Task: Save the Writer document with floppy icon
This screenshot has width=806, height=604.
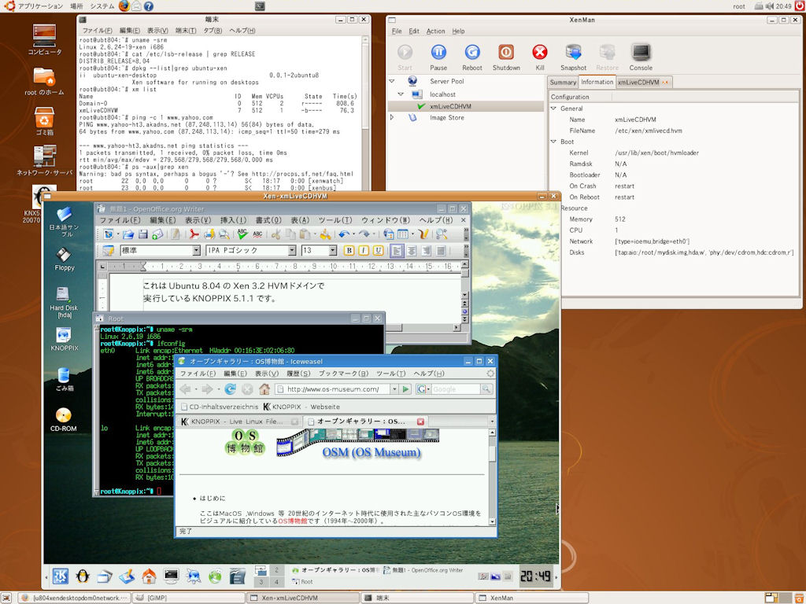Action: click(143, 234)
